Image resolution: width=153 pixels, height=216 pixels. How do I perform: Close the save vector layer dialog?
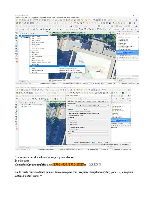109,95
